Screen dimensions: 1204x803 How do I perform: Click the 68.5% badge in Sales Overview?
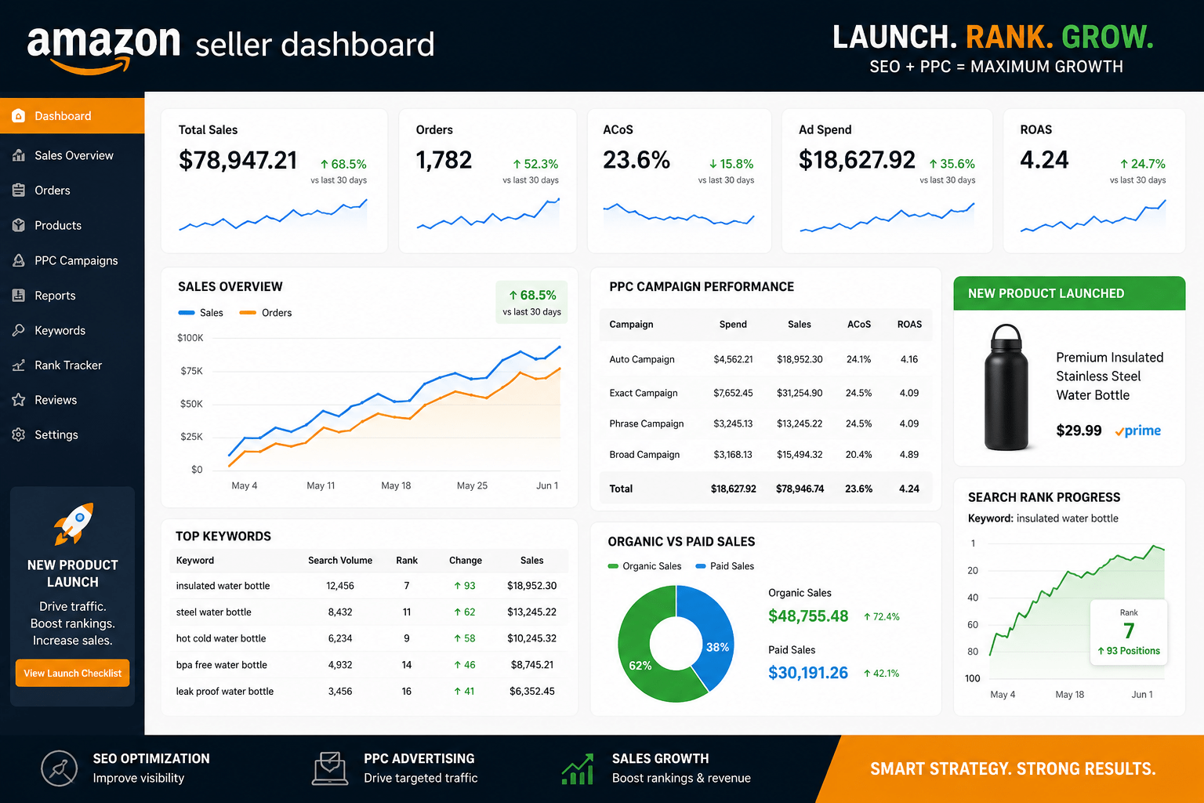coord(531,303)
